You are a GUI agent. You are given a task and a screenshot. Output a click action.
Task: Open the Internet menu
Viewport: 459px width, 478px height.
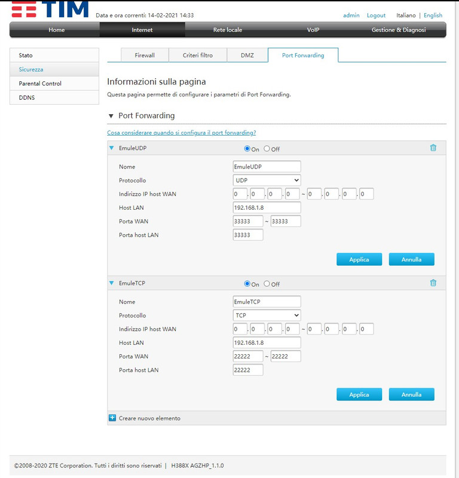[142, 30]
